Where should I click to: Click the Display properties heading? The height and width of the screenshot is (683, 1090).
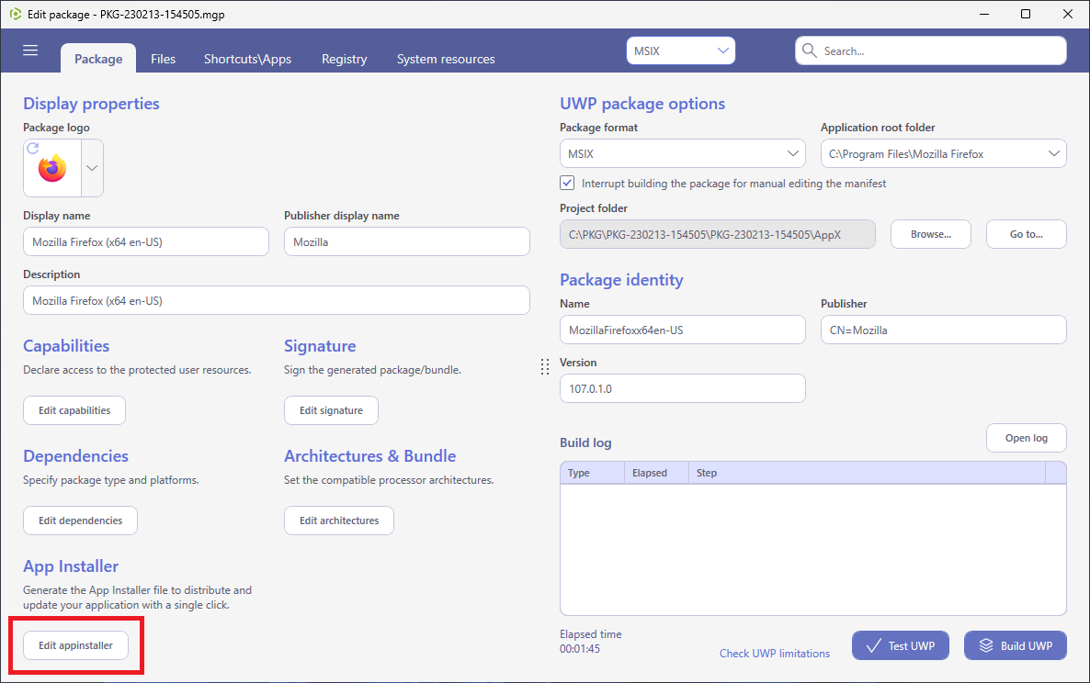click(91, 104)
